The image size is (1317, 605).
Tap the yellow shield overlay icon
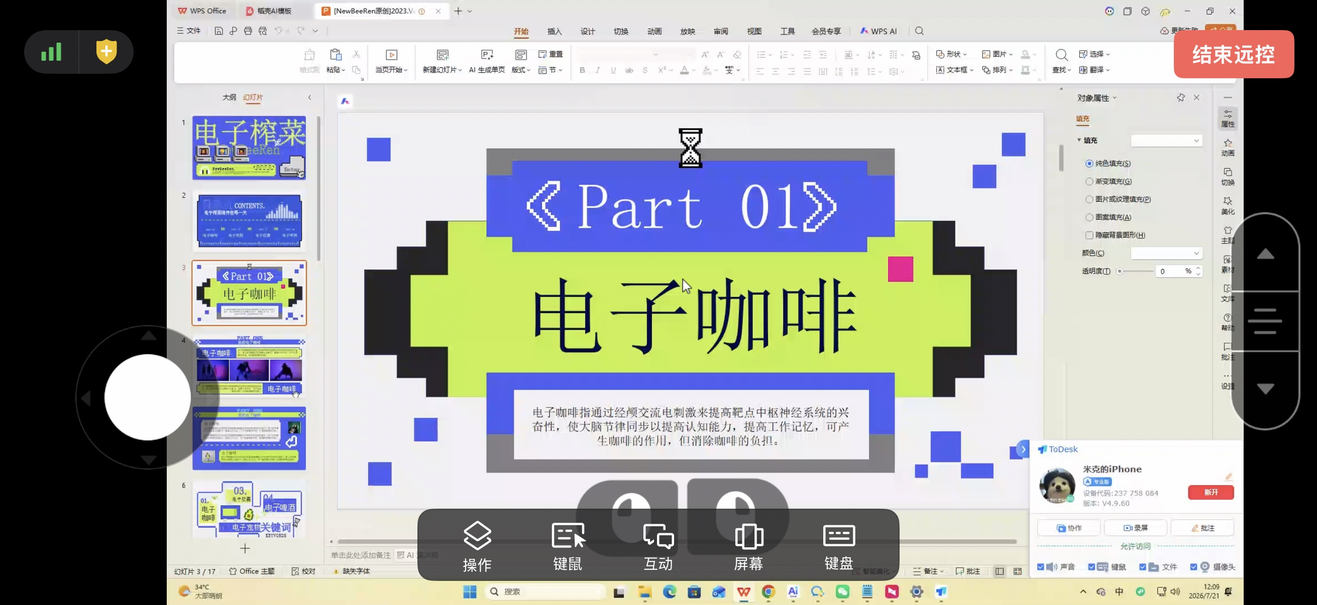coord(106,52)
